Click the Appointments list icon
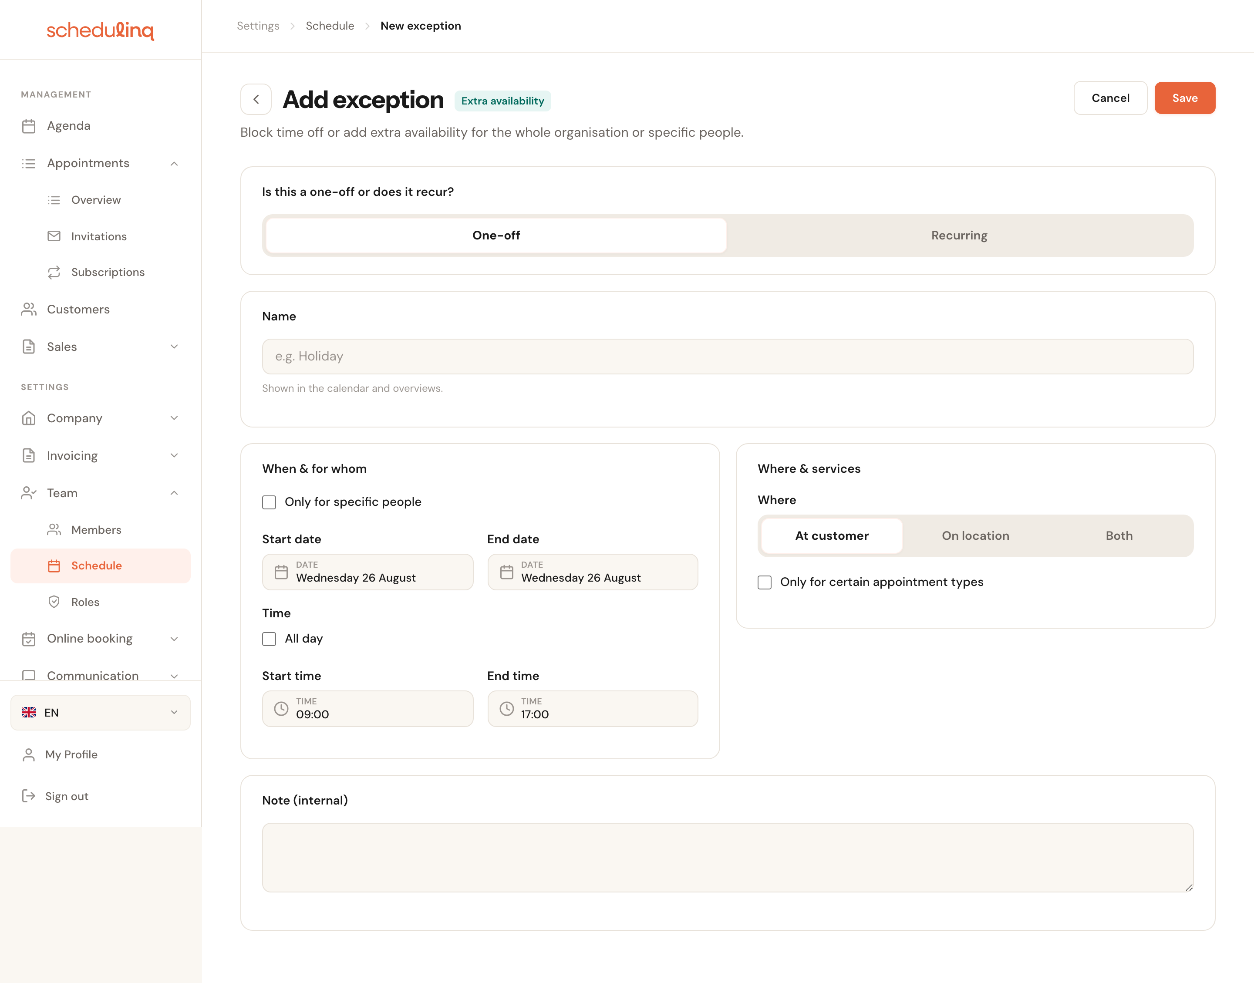Screen dimensions: 1254x983 click(x=29, y=163)
